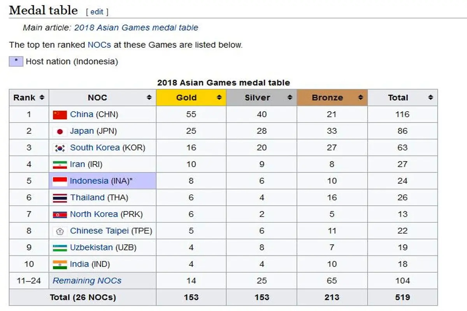
Task: Open the 2018 Asian Games medal table article
Action: (x=136, y=28)
